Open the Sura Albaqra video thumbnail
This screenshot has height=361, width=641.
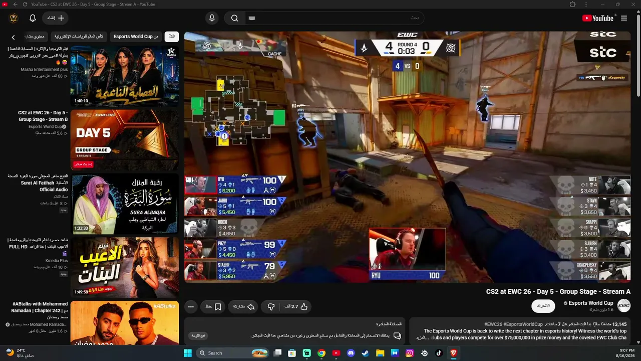[x=125, y=204]
